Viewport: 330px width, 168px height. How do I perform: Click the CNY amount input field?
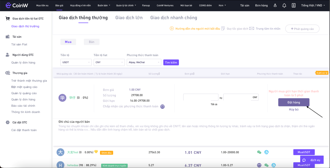241,97
